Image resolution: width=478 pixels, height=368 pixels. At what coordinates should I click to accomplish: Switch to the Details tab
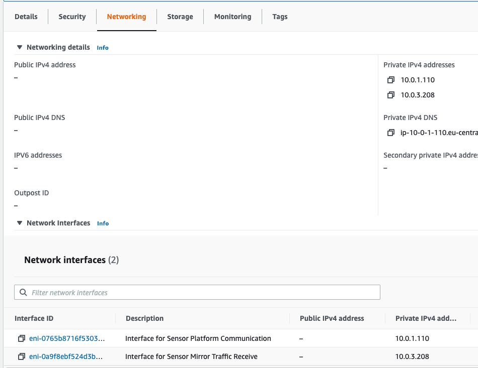26,17
